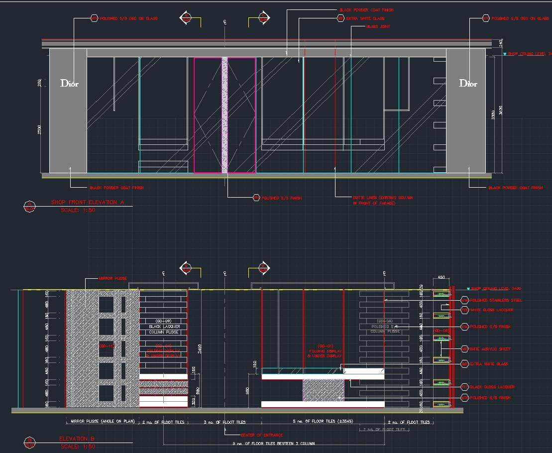Click the hexagon tag beside White Acrylic Sheet
This screenshot has width=552, height=453.
[464, 349]
